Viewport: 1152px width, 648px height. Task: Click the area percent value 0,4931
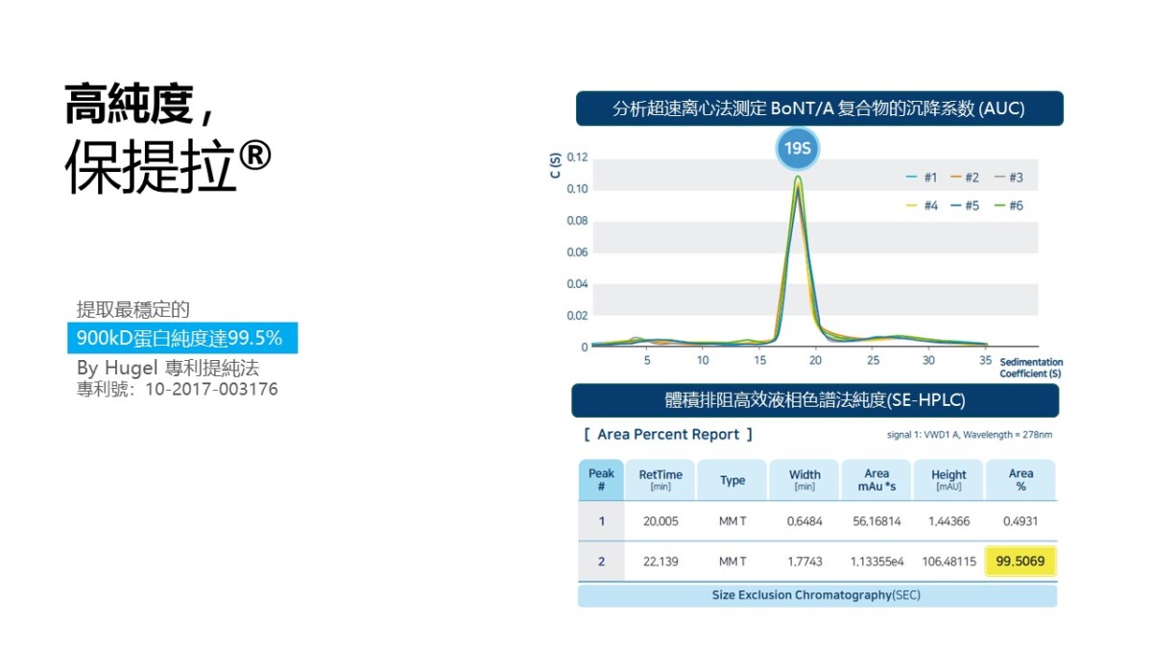point(1020,521)
